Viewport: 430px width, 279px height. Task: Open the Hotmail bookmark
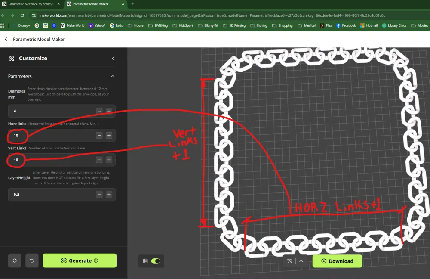click(x=369, y=25)
